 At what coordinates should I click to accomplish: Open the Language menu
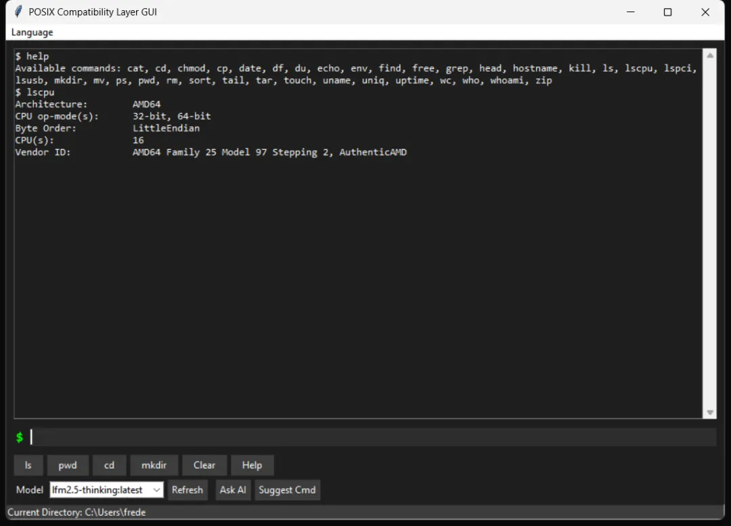(x=32, y=32)
